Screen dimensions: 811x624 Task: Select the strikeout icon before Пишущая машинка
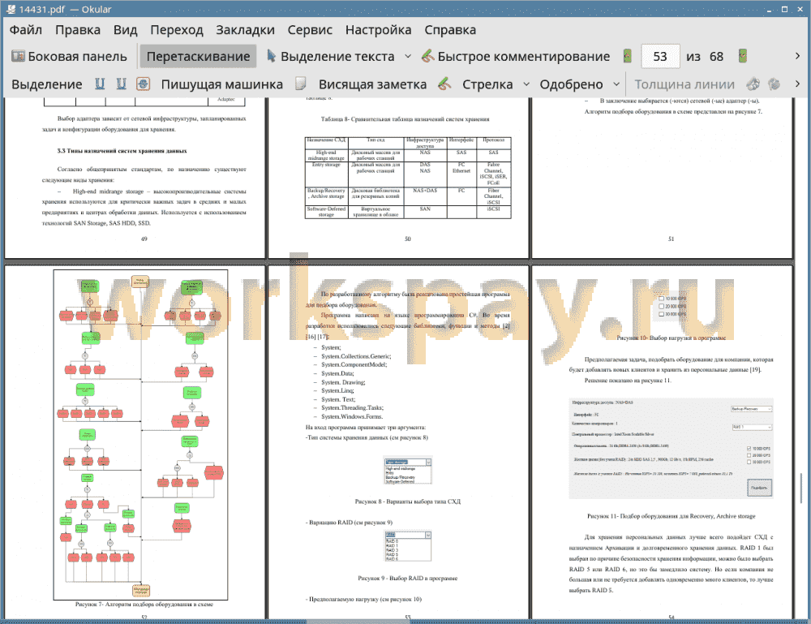pyautogui.click(x=144, y=84)
